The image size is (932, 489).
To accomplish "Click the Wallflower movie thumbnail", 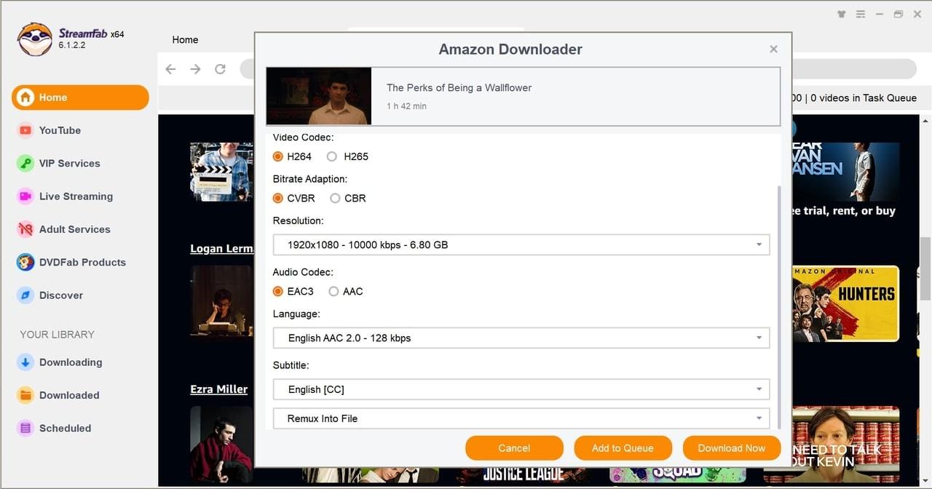I will coord(318,95).
